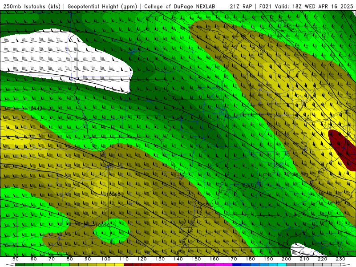Screen dimensions: 356x267
Task: Click the 80 value on color scale
Action: click(70, 259)
